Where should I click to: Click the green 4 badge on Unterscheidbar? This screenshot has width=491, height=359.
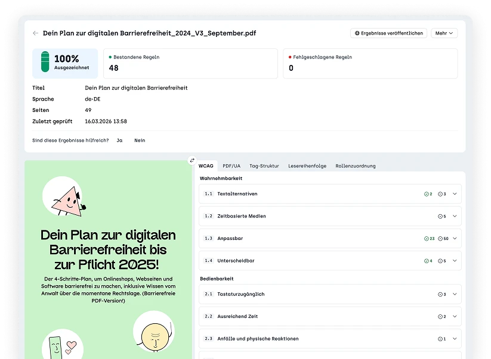click(x=427, y=260)
